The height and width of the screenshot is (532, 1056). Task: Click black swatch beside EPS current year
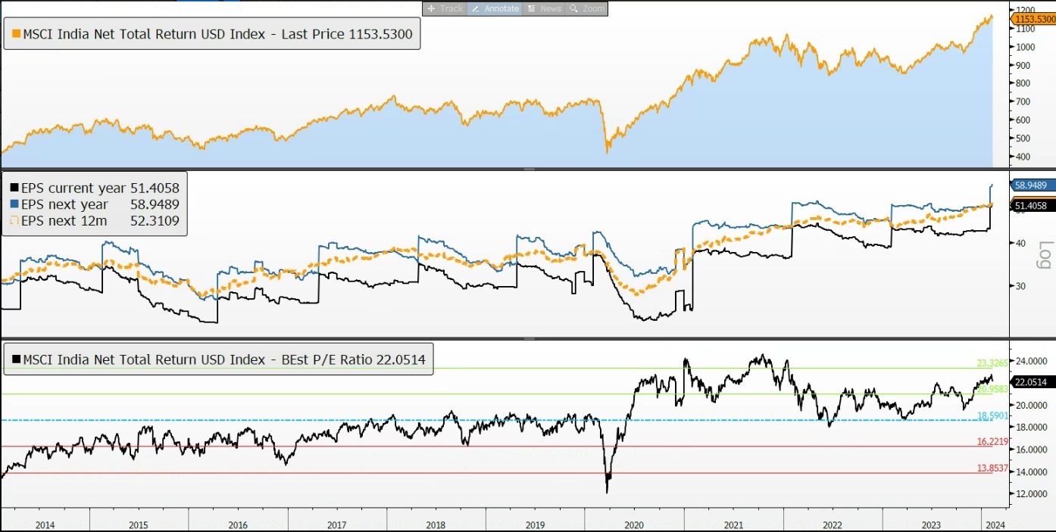[x=14, y=188]
